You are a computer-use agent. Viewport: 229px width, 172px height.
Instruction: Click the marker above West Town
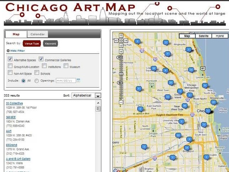coord(171,83)
